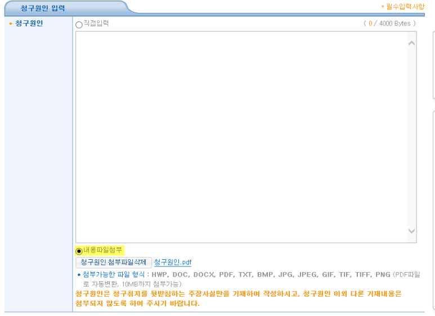Open the 청구원인.pdf attachment link

[173, 262]
